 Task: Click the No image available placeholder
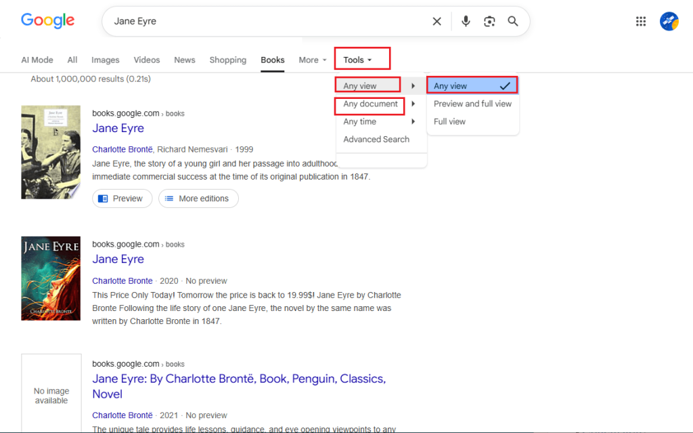click(51, 393)
